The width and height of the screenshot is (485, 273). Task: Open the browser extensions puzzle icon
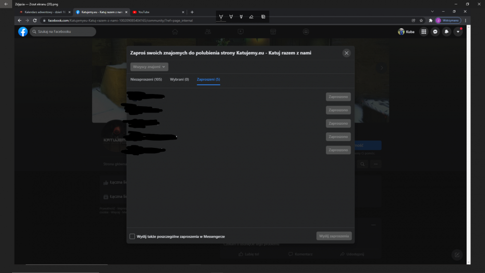[430, 20]
